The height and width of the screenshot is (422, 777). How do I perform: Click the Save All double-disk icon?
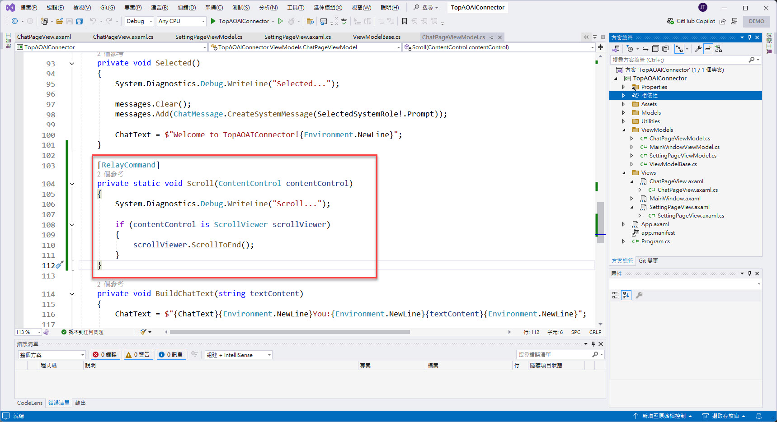click(x=80, y=21)
